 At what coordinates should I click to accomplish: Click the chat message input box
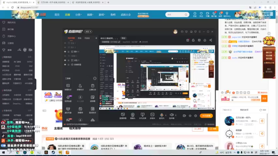[x=246, y=98]
